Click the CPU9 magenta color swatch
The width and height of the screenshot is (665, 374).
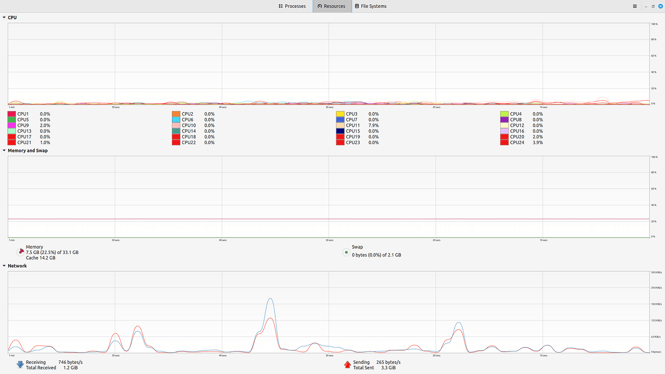pyautogui.click(x=12, y=125)
